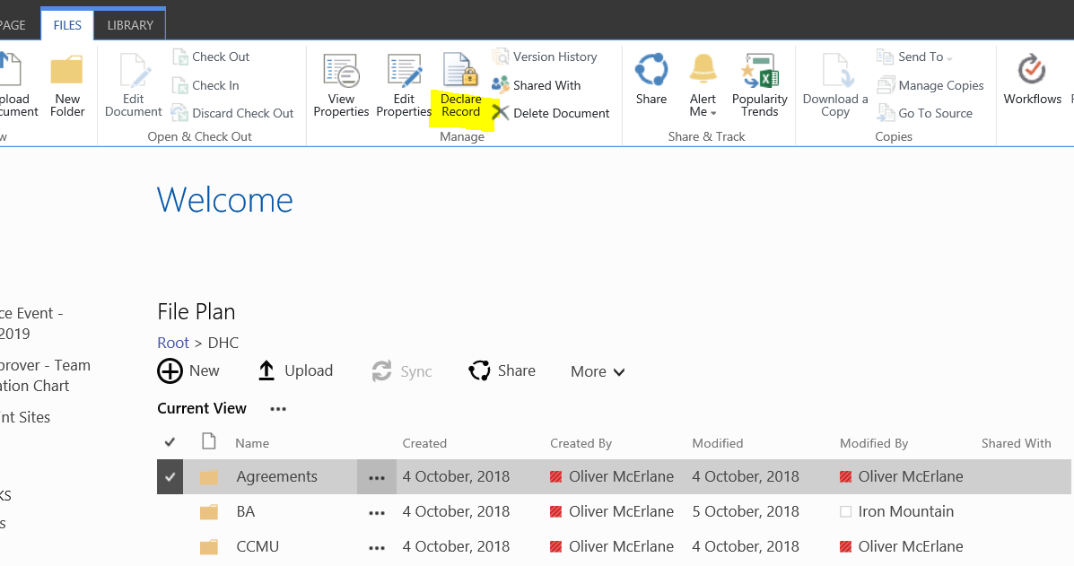Click Share in File Plan toolbar

502,371
